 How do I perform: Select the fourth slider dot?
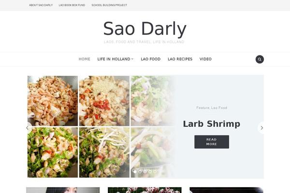click(150, 172)
